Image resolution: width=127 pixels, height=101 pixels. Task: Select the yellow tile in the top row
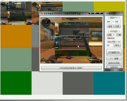click(109, 7)
